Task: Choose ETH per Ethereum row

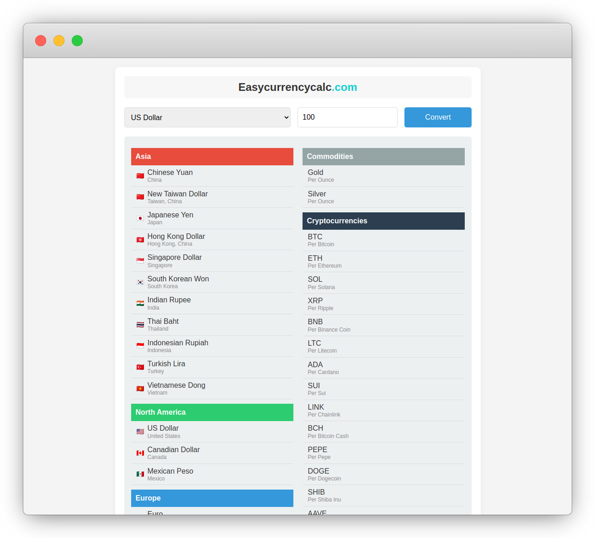Action: coord(383,262)
